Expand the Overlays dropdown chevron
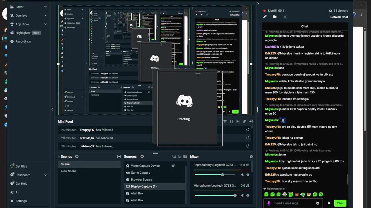This screenshot has width=371, height=208. click(45, 16)
